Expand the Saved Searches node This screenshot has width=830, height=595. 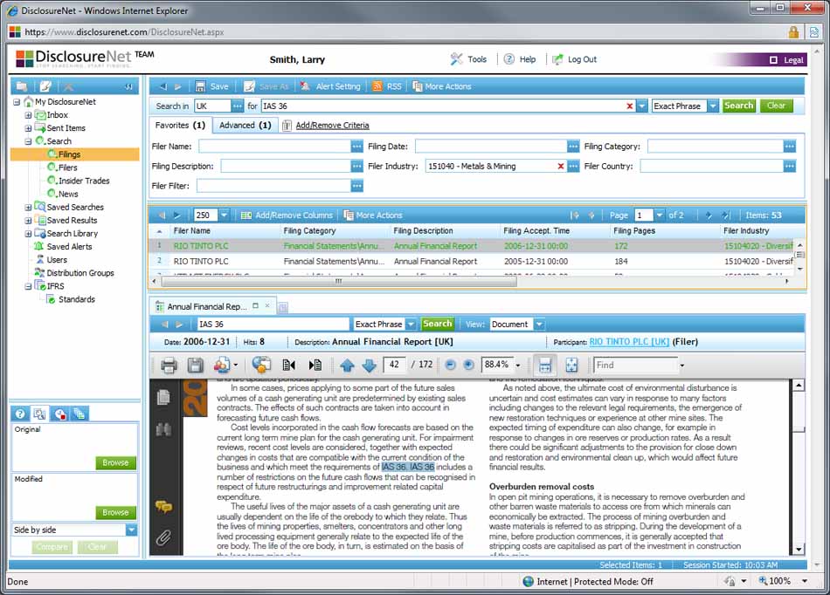pyautogui.click(x=28, y=207)
